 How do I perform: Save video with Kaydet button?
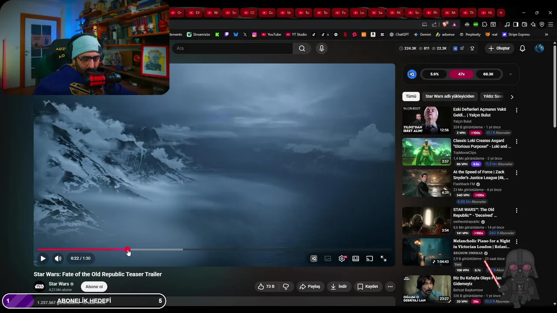pyautogui.click(x=368, y=286)
